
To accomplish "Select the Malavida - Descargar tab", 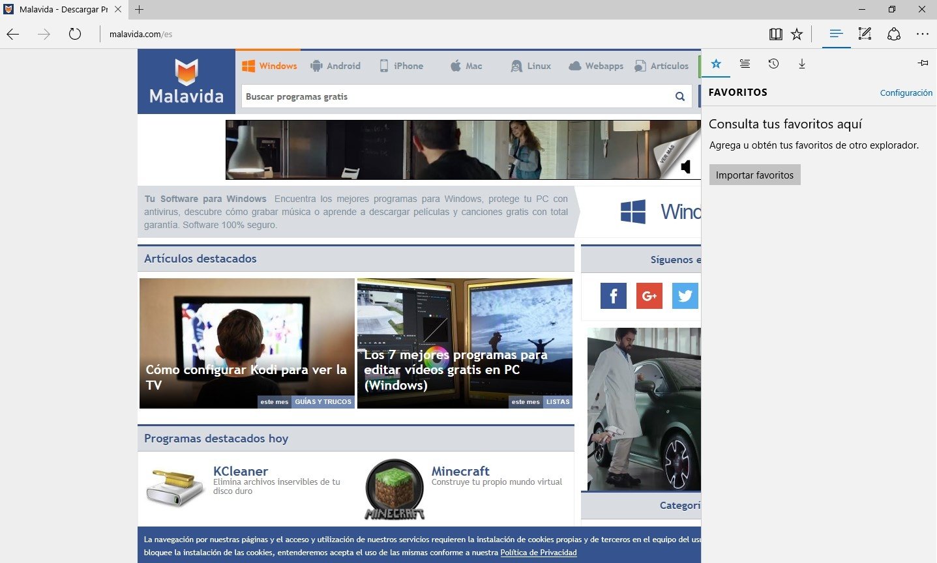I will 63,9.
